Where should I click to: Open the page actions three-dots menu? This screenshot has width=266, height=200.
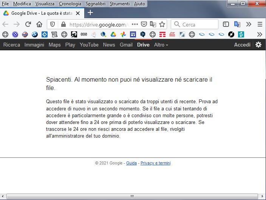[x=135, y=24]
